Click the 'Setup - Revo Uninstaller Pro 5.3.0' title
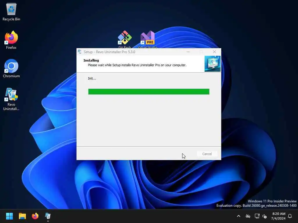The width and height of the screenshot is (298, 223). [109, 52]
